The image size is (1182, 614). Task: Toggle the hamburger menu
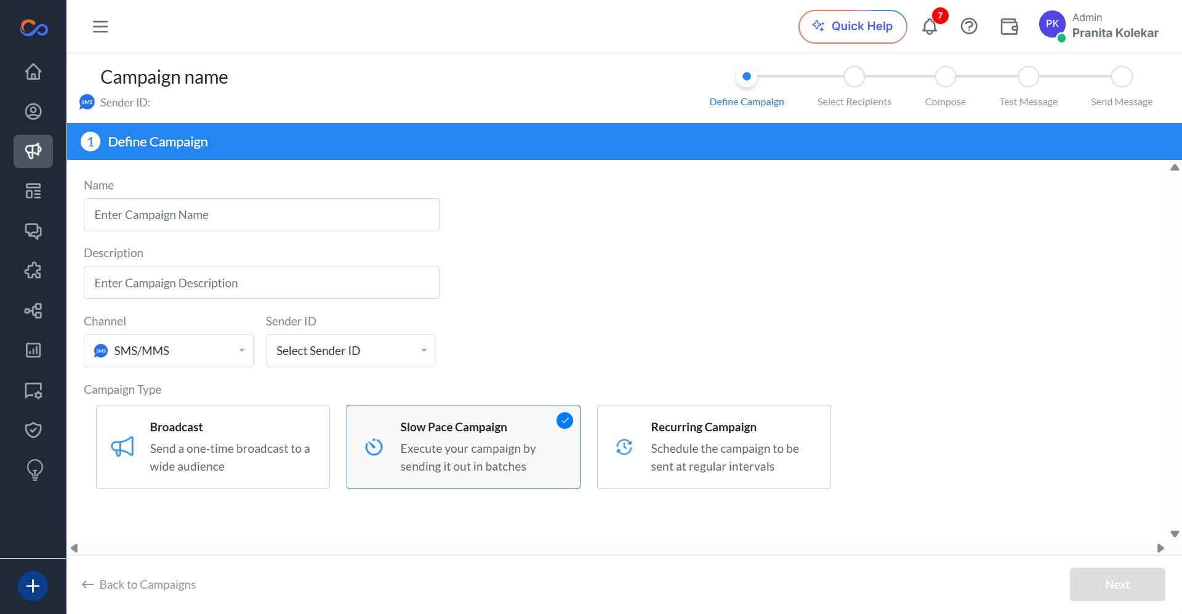[100, 26]
